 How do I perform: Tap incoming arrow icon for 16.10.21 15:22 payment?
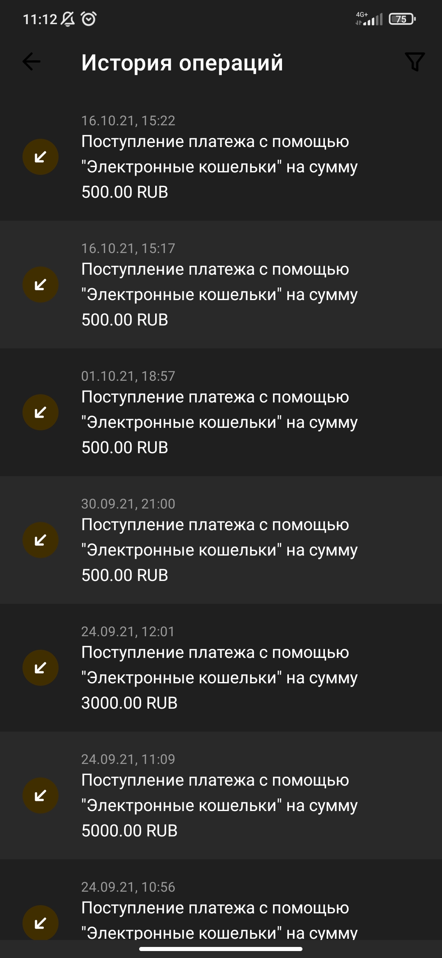click(41, 157)
